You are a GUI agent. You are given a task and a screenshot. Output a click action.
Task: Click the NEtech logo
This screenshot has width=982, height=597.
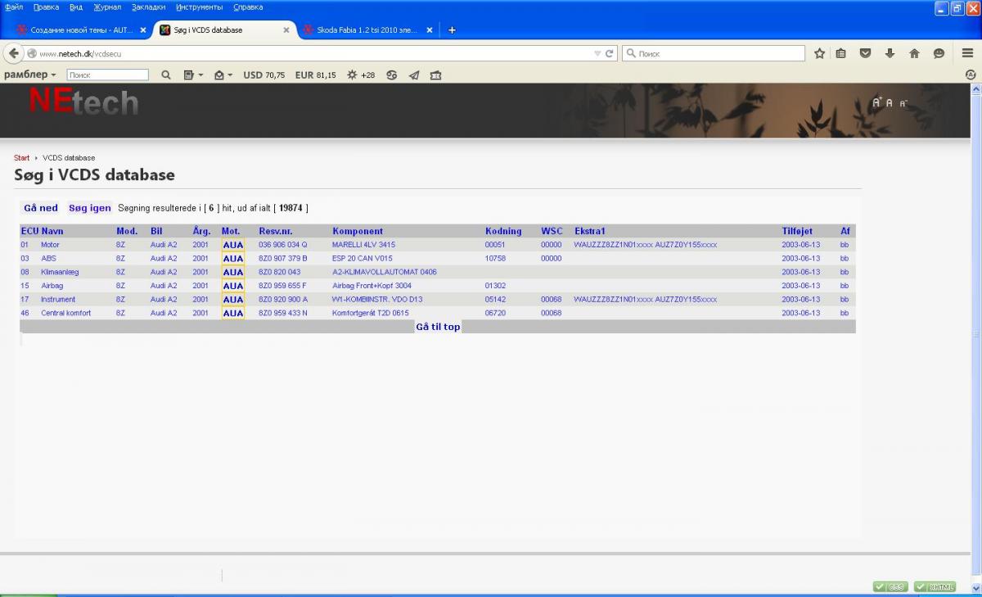tap(83, 102)
